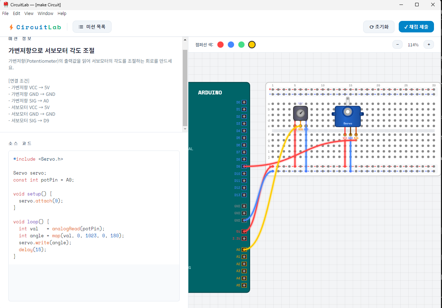Click Arduino pin D6
The image size is (442, 308).
point(244,145)
